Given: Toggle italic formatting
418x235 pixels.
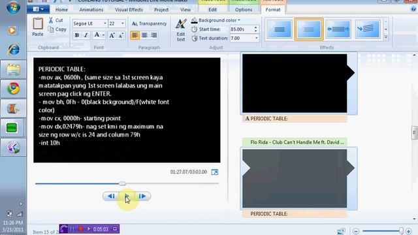Looking at the screenshot, I should pos(86,35).
